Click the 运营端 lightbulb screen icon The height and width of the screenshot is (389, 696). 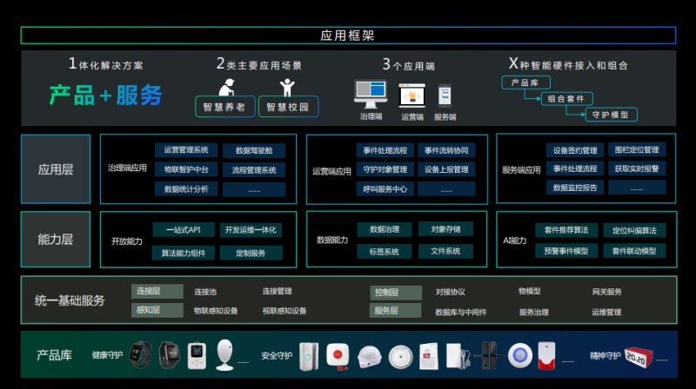(x=412, y=95)
